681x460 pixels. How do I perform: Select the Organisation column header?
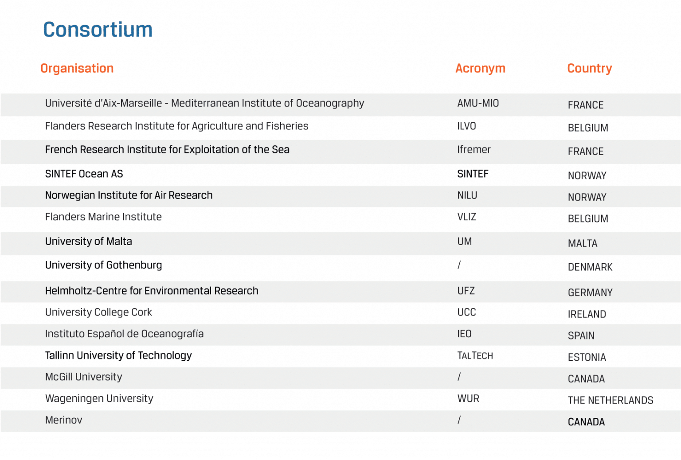point(77,68)
